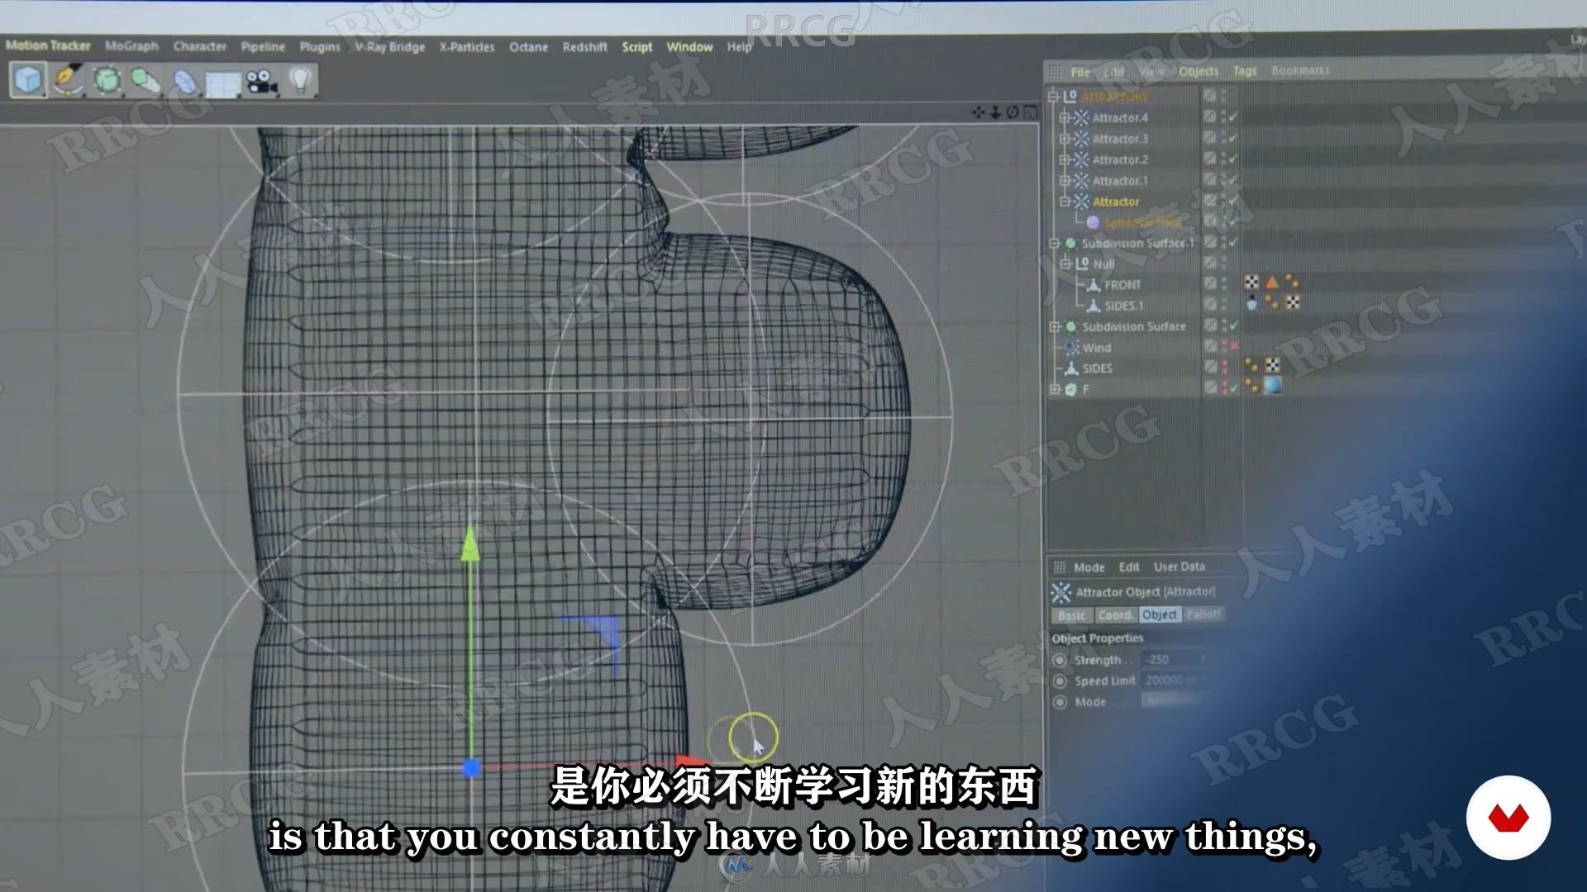Toggle the enable checkmark for Attractor.4

click(1232, 117)
